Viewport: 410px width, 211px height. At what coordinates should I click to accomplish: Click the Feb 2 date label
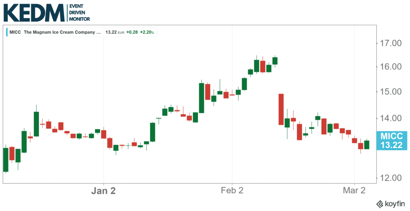232,191
